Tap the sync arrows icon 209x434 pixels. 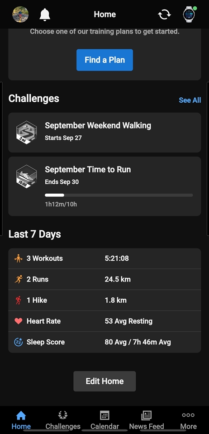click(164, 14)
